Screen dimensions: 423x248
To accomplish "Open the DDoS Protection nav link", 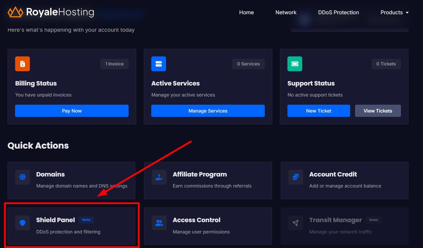I will (x=338, y=13).
